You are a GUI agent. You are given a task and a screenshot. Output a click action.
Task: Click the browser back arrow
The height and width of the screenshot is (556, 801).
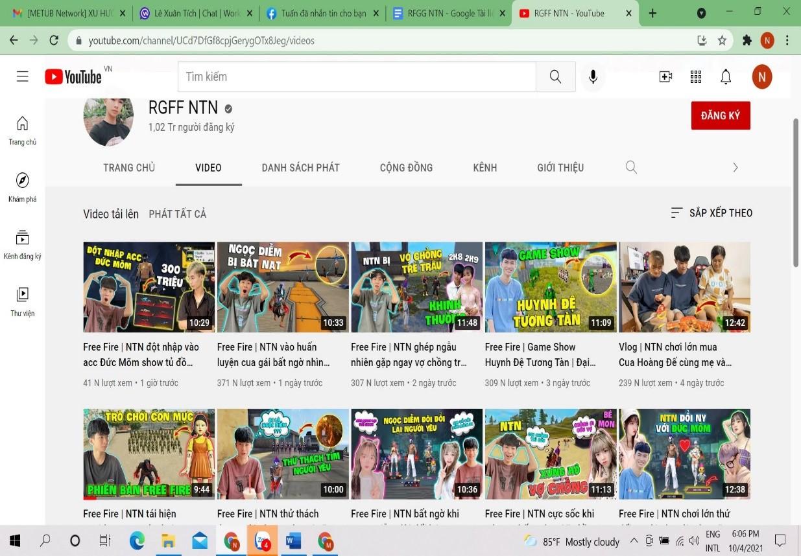(14, 40)
